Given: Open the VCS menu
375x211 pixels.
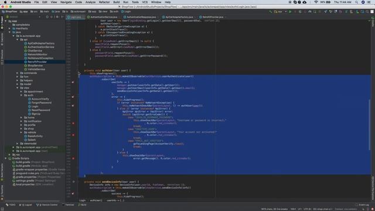Looking at the screenshot, I should coord(145,2).
